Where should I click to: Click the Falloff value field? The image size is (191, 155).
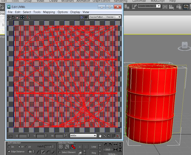tap(48, 147)
